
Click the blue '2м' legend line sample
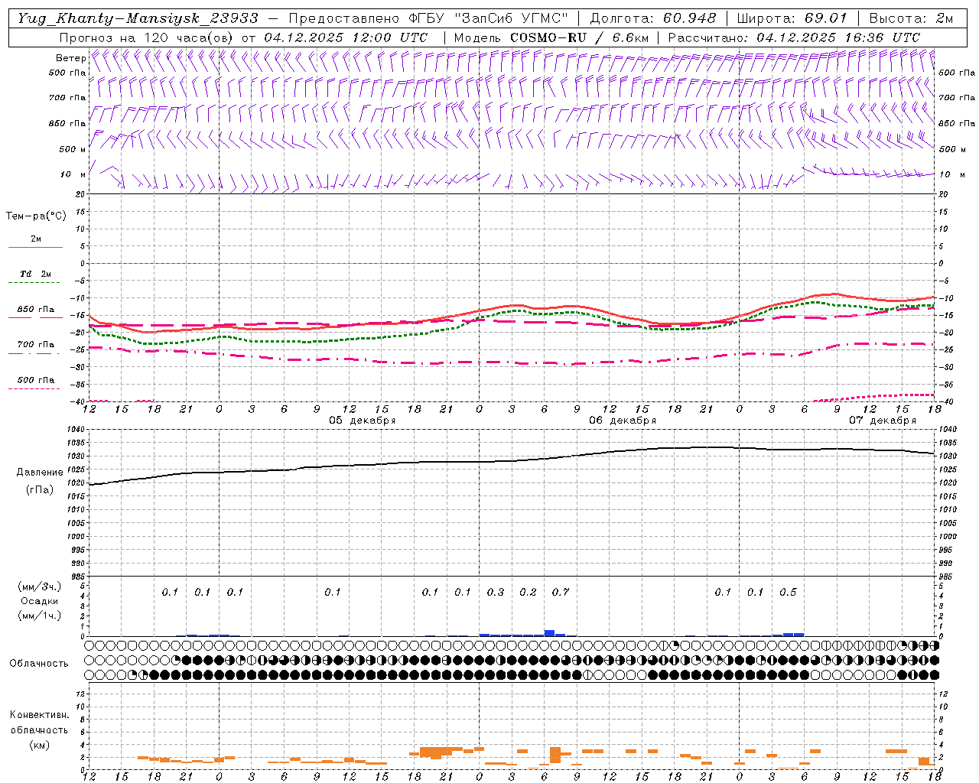pos(35,247)
